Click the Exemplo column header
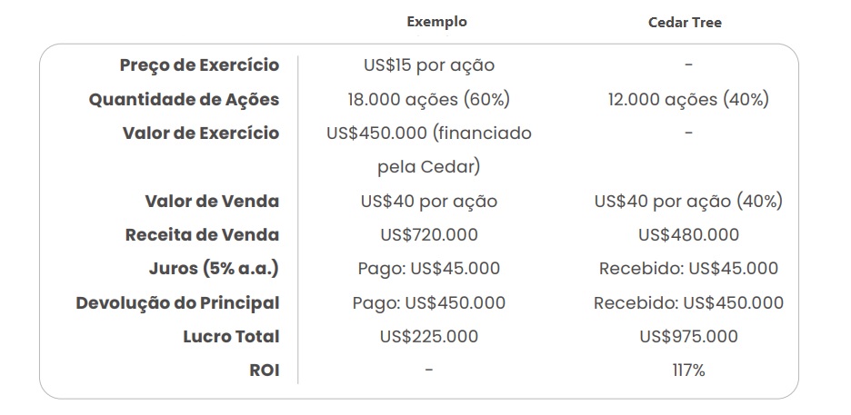Screen dimensions: 851x415 point(436,22)
